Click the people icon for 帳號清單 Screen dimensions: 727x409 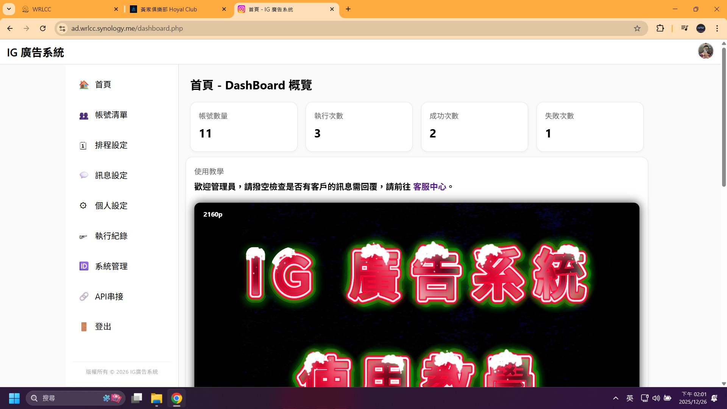point(84,115)
